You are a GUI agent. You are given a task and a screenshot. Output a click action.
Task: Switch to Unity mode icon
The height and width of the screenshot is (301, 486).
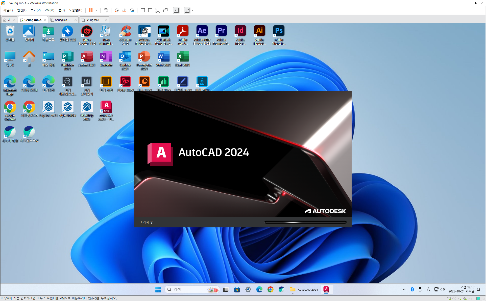(165, 10)
